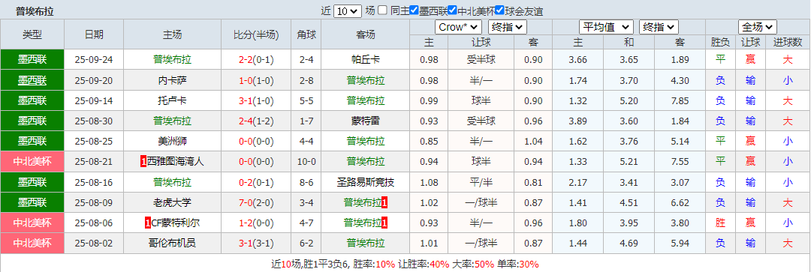This screenshot has height=272, width=811.
Task: Click the odds value 5.21
Action: (629, 162)
